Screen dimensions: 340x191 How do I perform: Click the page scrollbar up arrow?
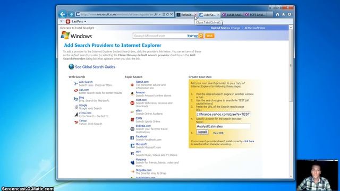[x=291, y=28]
